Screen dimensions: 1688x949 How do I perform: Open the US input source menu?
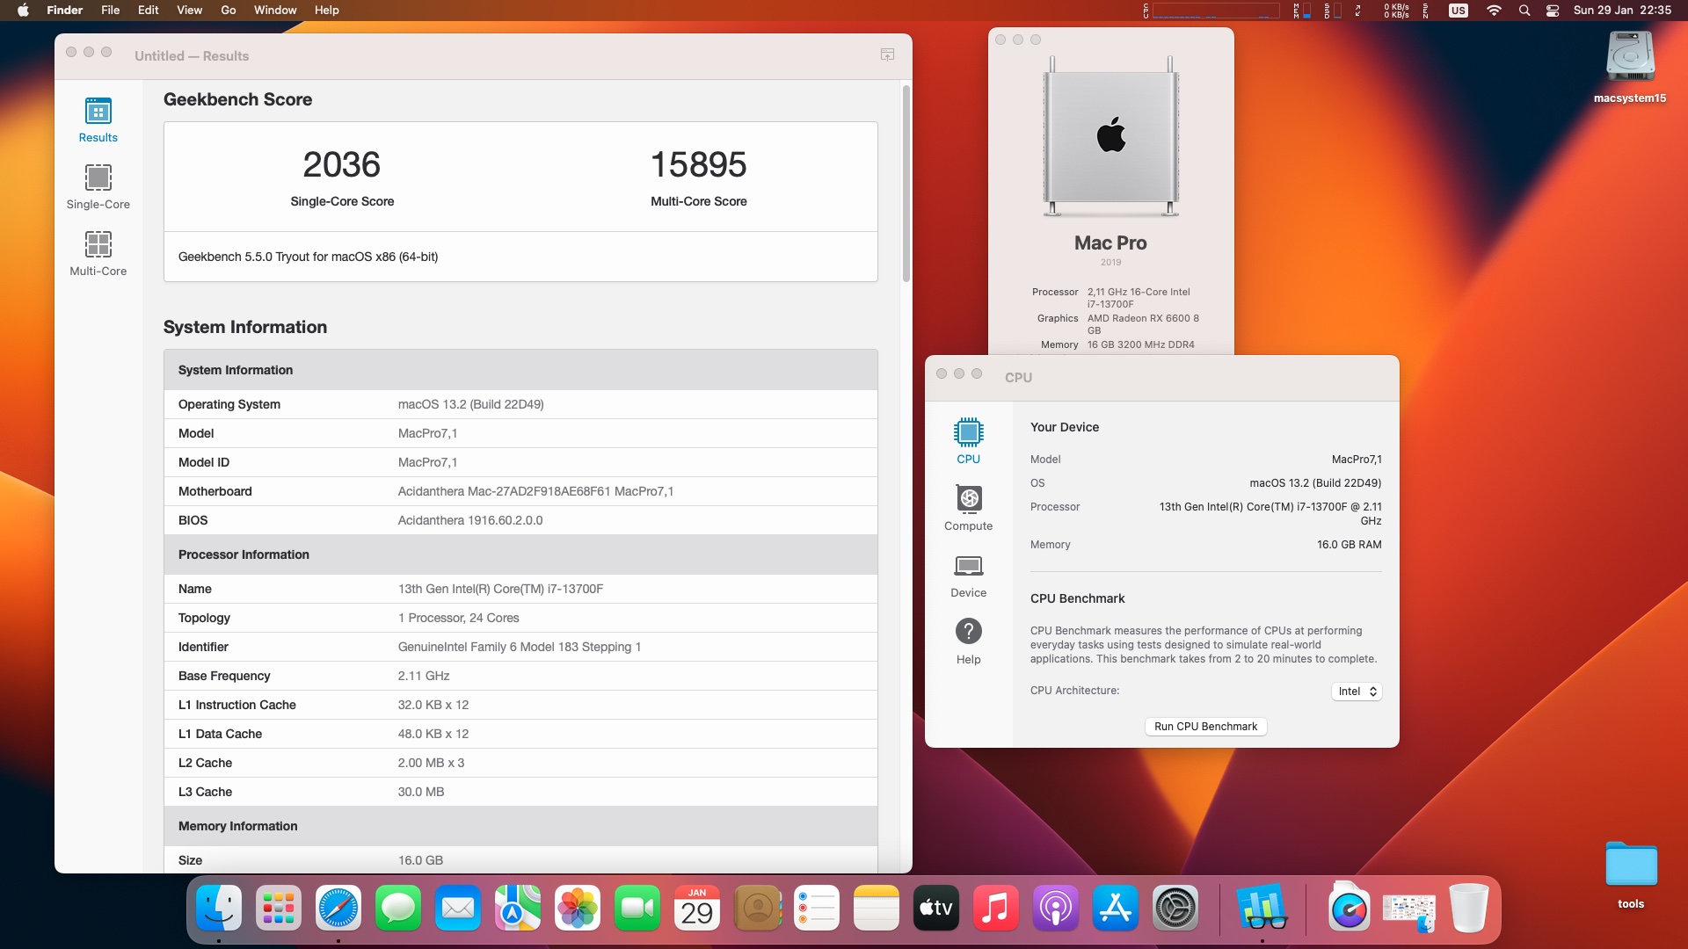[x=1459, y=11]
